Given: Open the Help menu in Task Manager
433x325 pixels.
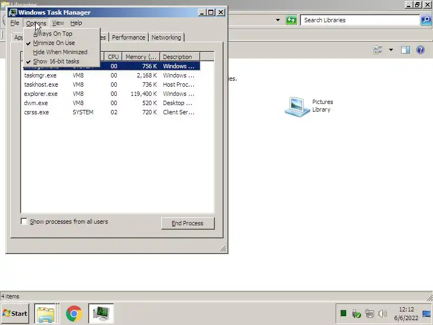Looking at the screenshot, I should tap(76, 23).
